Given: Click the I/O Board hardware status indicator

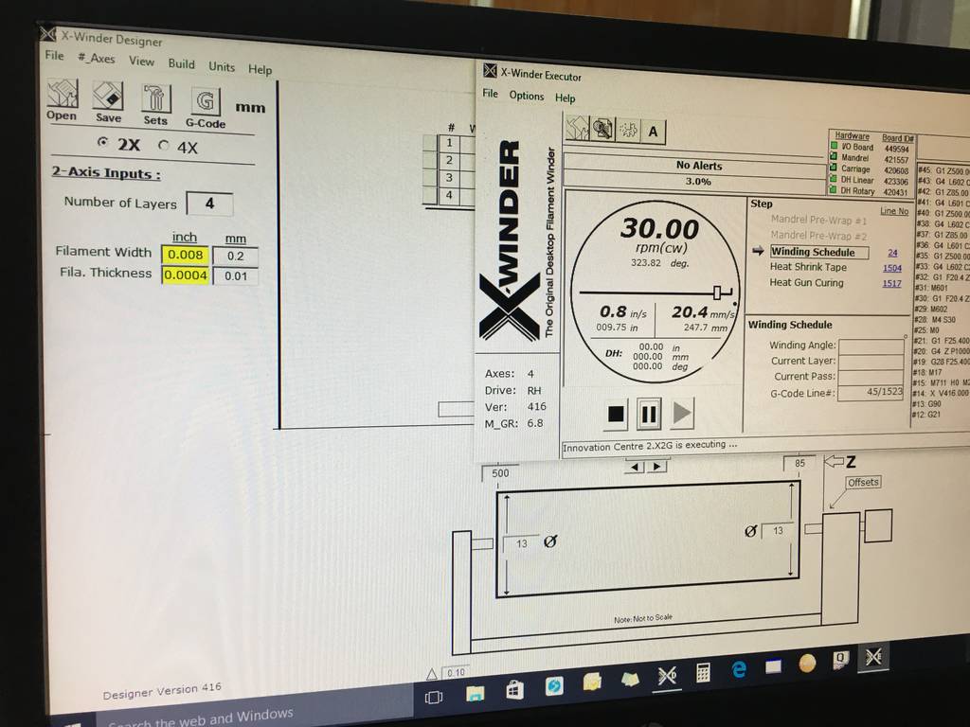Looking at the screenshot, I should (x=834, y=146).
